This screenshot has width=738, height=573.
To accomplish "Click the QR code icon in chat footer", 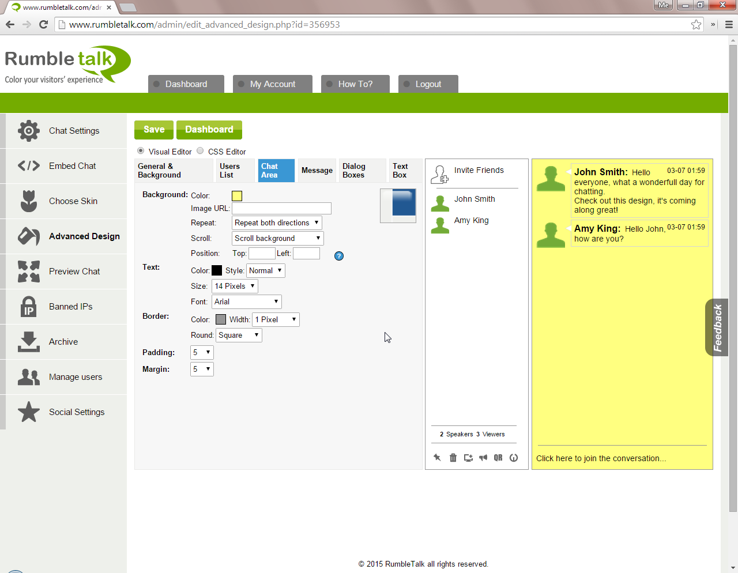I will click(x=498, y=458).
